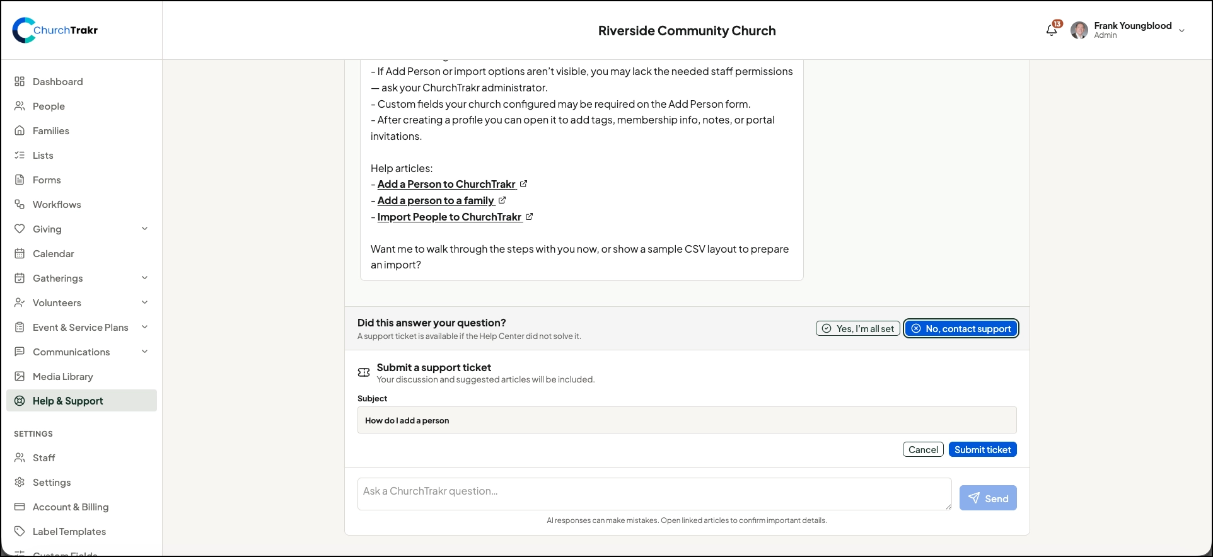This screenshot has width=1213, height=557.
Task: Open Dashboard from the sidebar
Action: pyautogui.click(x=81, y=81)
